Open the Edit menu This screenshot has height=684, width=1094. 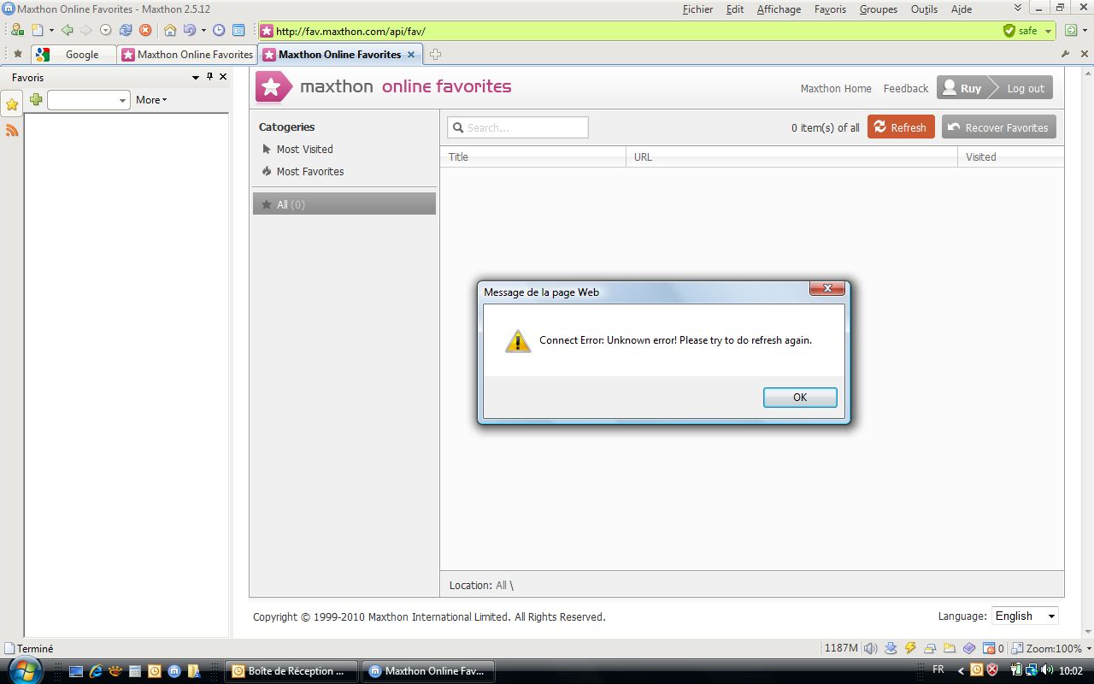click(x=735, y=9)
